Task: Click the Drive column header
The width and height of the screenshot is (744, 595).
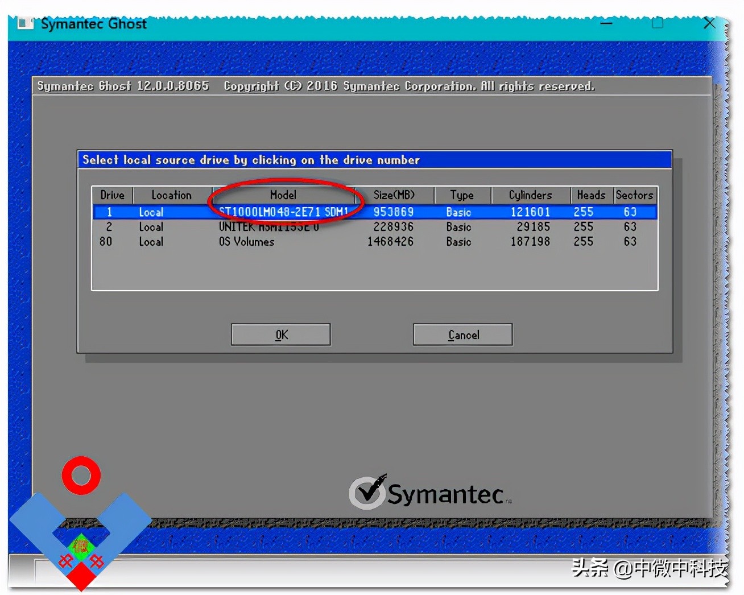Action: [113, 195]
